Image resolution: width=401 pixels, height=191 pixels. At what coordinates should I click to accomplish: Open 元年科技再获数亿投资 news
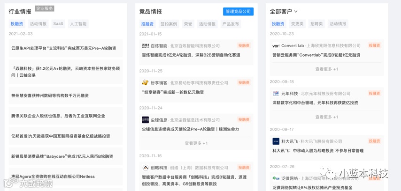tap(315, 103)
